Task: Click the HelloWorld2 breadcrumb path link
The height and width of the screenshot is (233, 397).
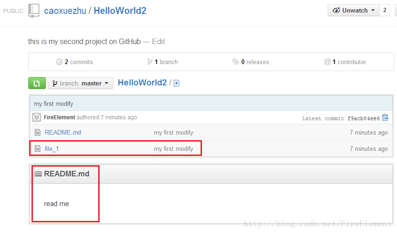Action: tap(142, 83)
